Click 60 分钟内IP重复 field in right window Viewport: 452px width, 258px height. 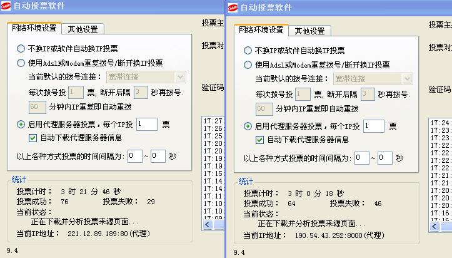coord(264,109)
